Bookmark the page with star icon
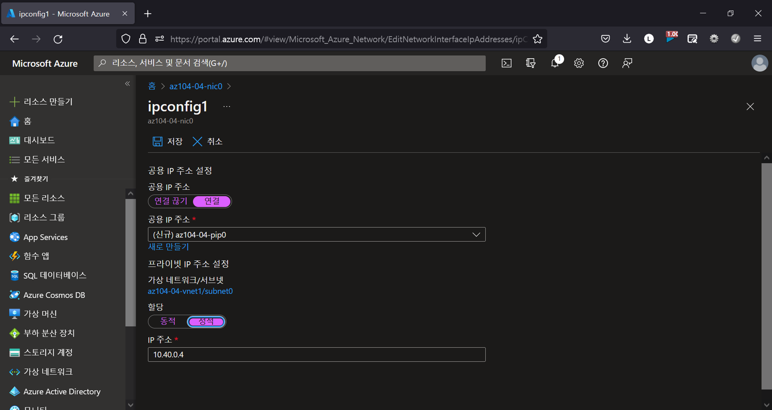772x410 pixels. coord(537,39)
